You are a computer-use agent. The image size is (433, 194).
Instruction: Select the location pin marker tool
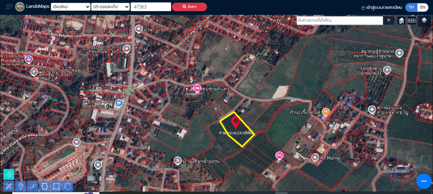click(21, 186)
